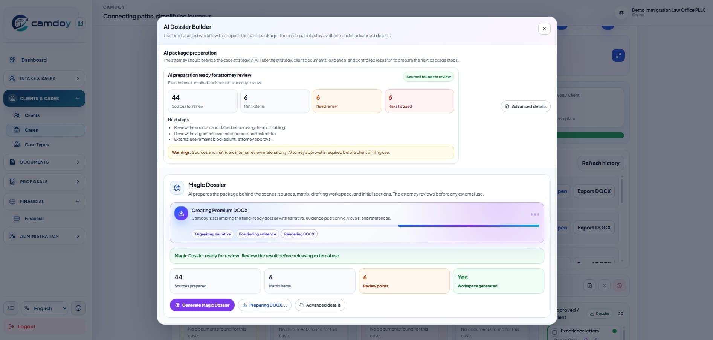
Task: Click the Camdoy logo
Action: 41,23
